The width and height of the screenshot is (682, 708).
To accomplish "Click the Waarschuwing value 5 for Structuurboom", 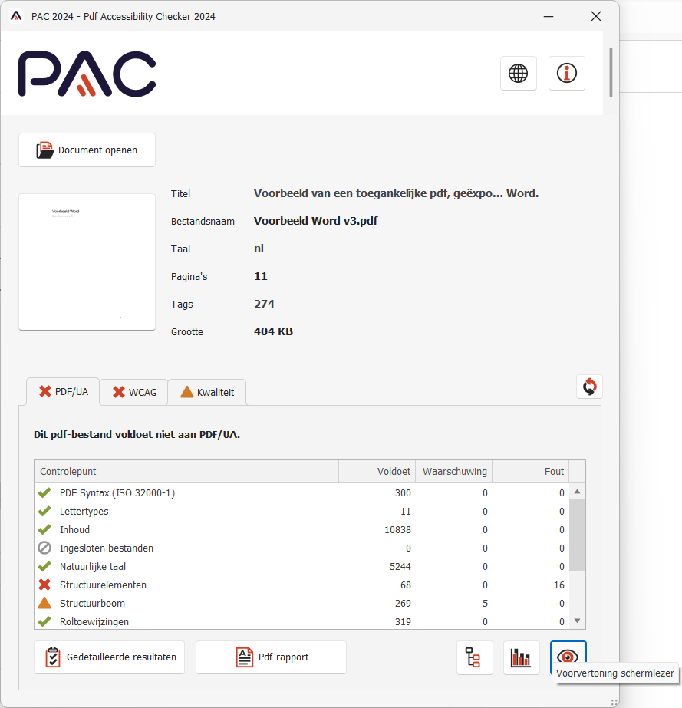I will click(485, 603).
